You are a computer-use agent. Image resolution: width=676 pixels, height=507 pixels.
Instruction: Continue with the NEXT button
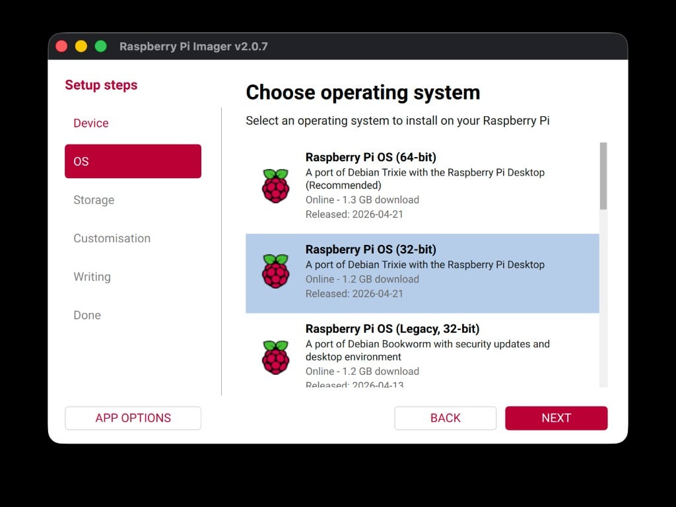(x=556, y=418)
